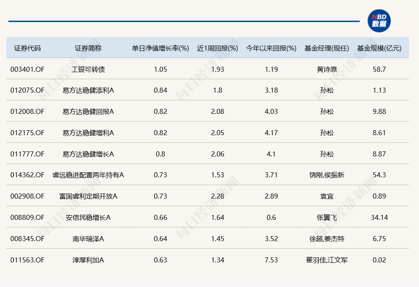
Task: Click manager names 翟羽佳,江文军
Action: tap(327, 260)
